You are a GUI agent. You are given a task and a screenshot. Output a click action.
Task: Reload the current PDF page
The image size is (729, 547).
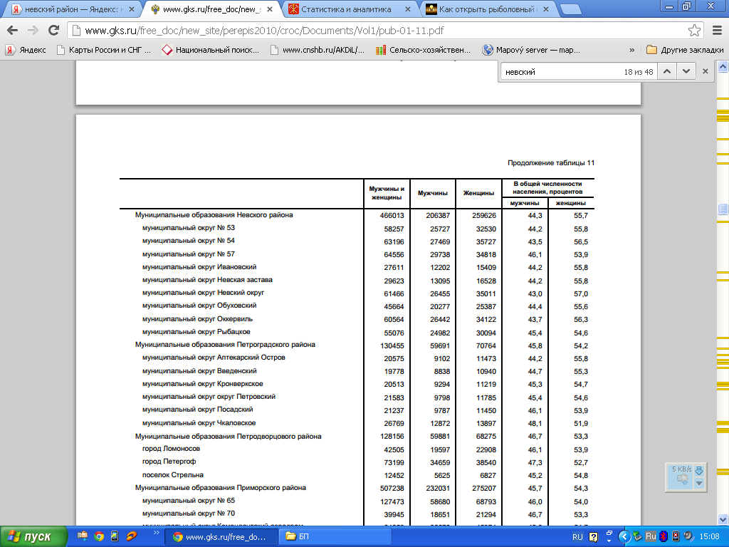click(x=53, y=31)
